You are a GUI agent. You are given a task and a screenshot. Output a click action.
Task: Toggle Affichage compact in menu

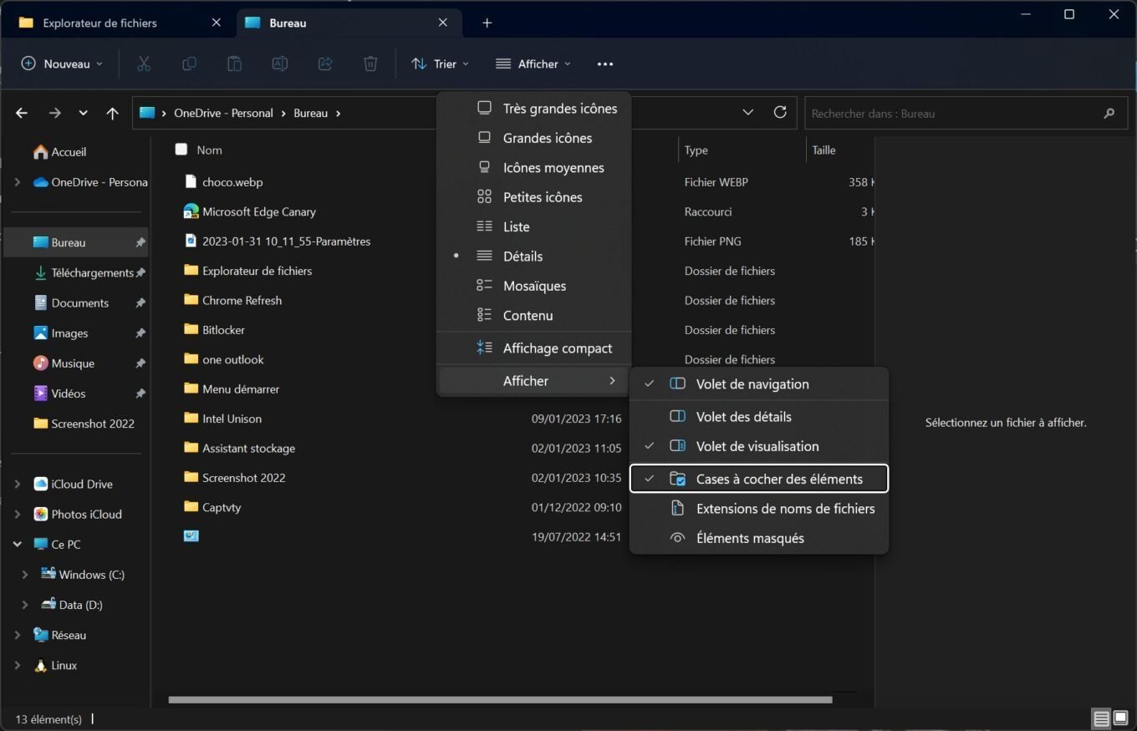pos(533,348)
